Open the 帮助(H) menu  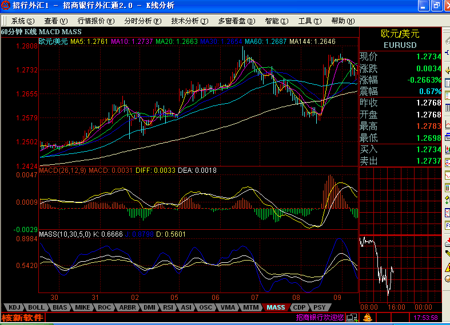(x=343, y=21)
